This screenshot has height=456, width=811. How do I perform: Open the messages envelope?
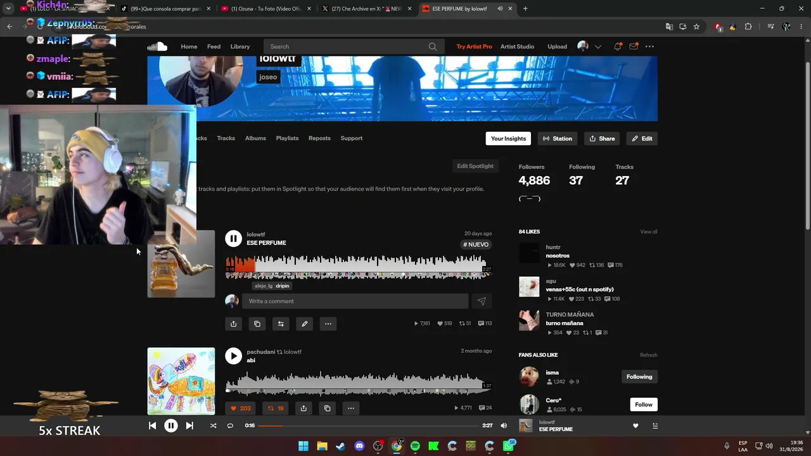(x=633, y=46)
